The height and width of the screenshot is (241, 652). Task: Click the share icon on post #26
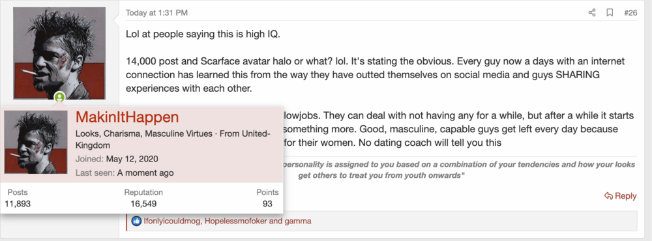(592, 13)
